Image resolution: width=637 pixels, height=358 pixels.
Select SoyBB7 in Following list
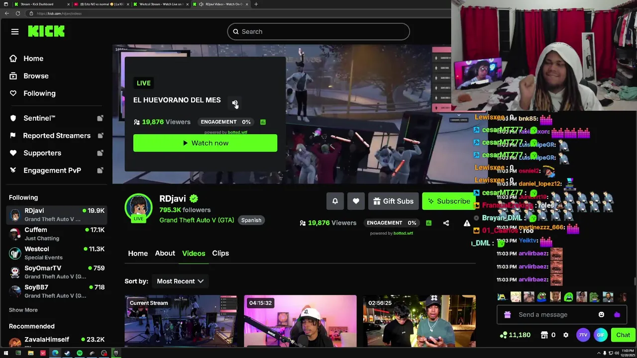(57, 291)
